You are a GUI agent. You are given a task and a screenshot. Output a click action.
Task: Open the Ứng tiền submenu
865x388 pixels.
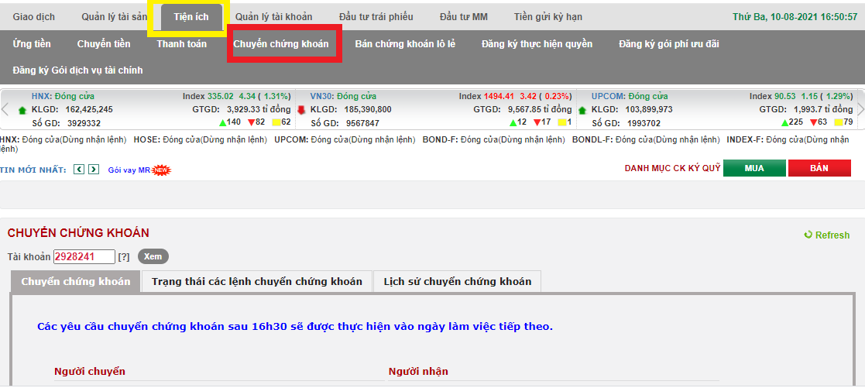32,43
